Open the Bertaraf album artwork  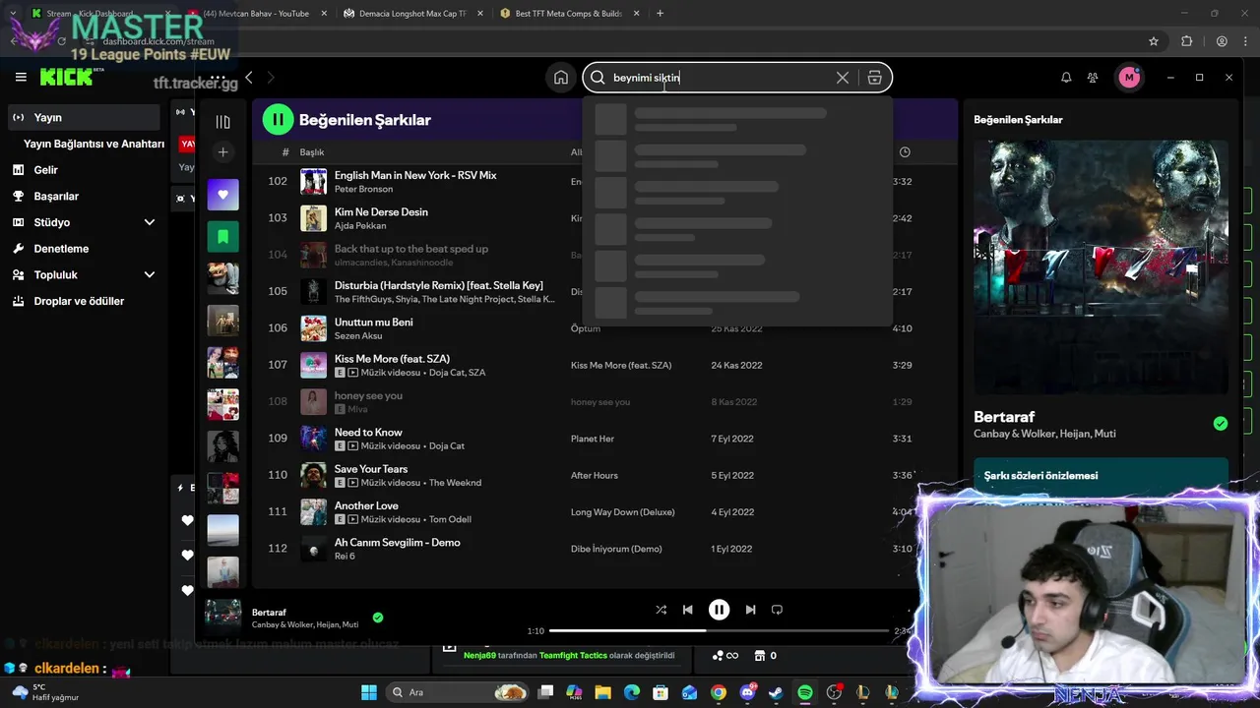coord(1101,266)
